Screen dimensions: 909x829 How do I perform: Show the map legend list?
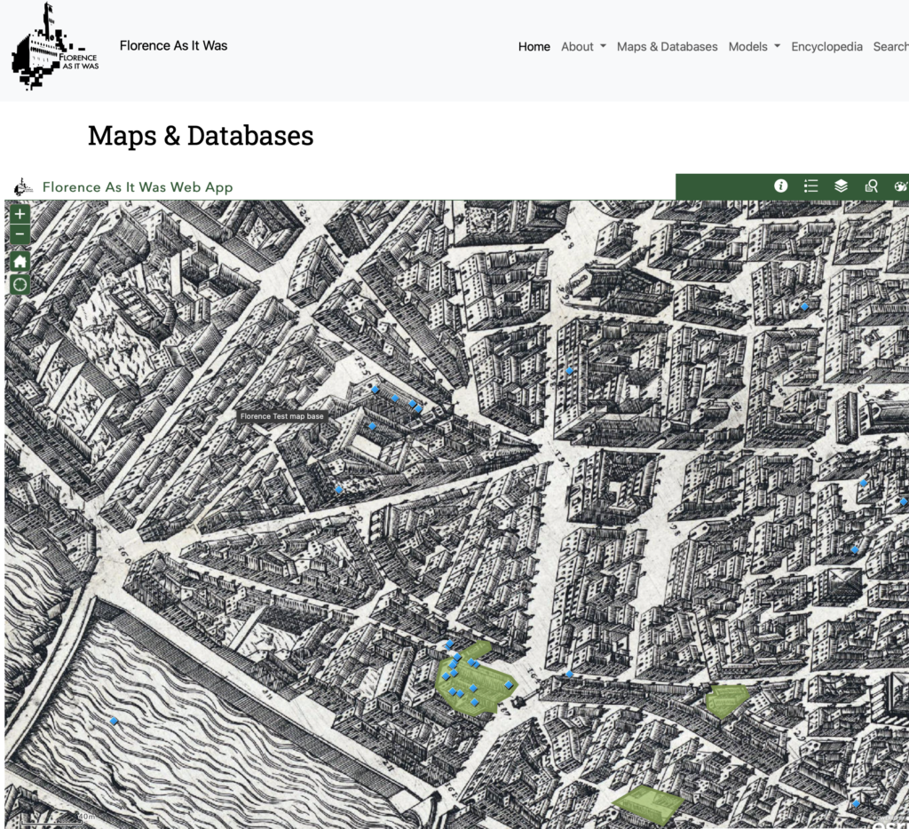click(811, 186)
